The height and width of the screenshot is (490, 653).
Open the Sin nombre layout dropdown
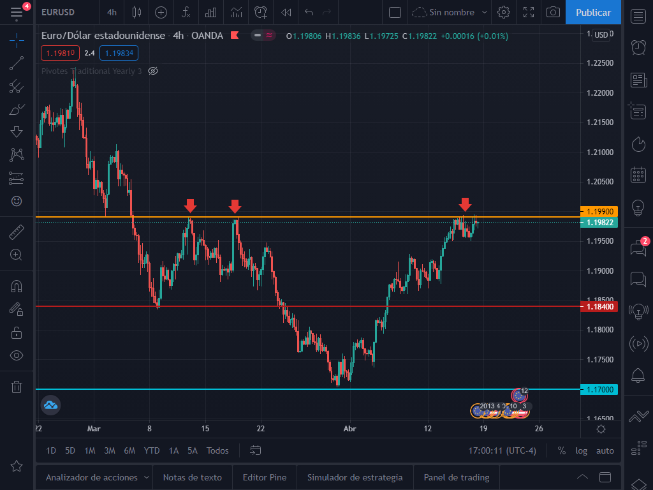tap(450, 13)
